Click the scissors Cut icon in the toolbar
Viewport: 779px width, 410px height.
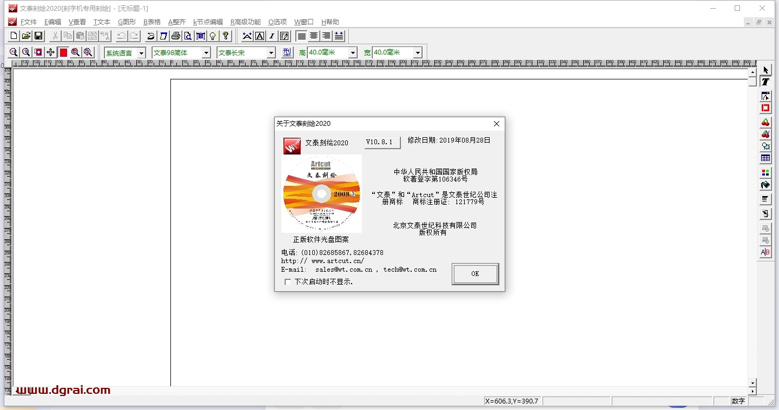tap(55, 36)
